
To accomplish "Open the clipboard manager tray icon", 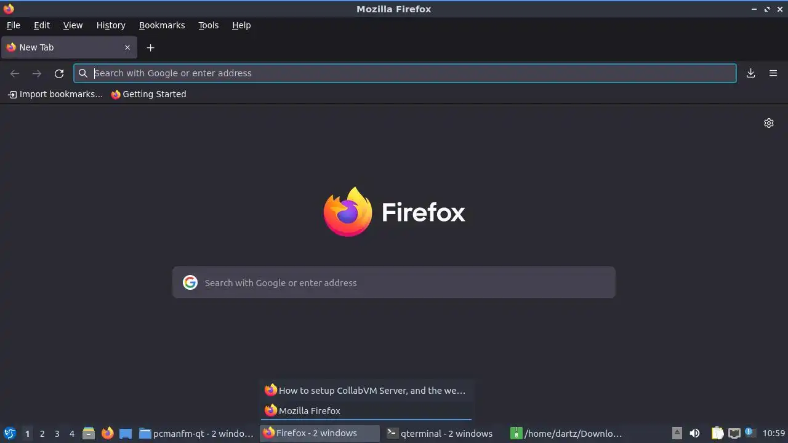I will pos(717,433).
